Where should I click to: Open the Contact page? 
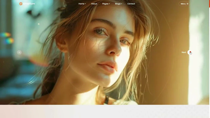(x=131, y=4)
